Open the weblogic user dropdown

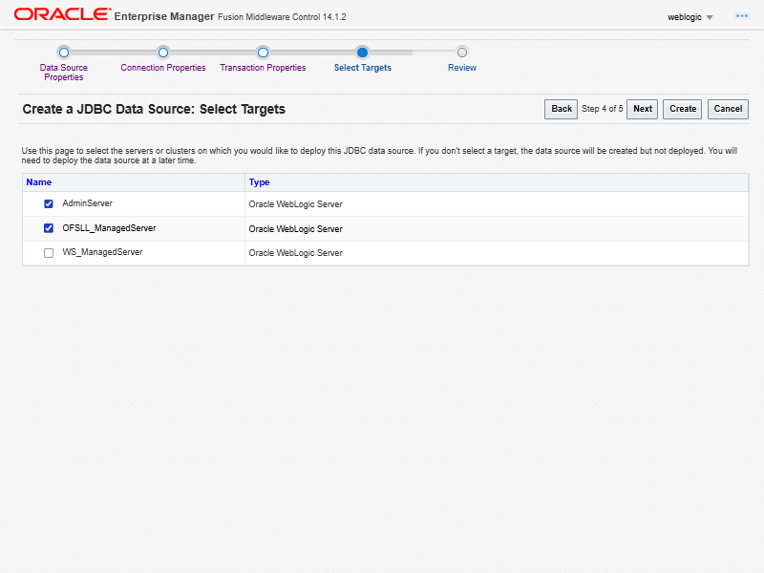[x=690, y=17]
